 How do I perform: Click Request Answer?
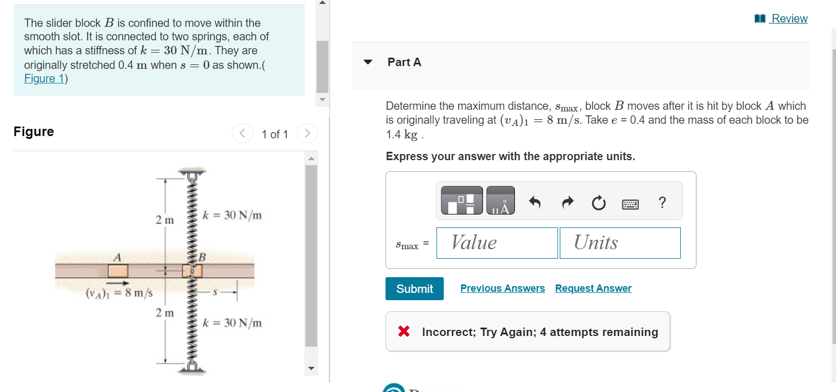593,288
